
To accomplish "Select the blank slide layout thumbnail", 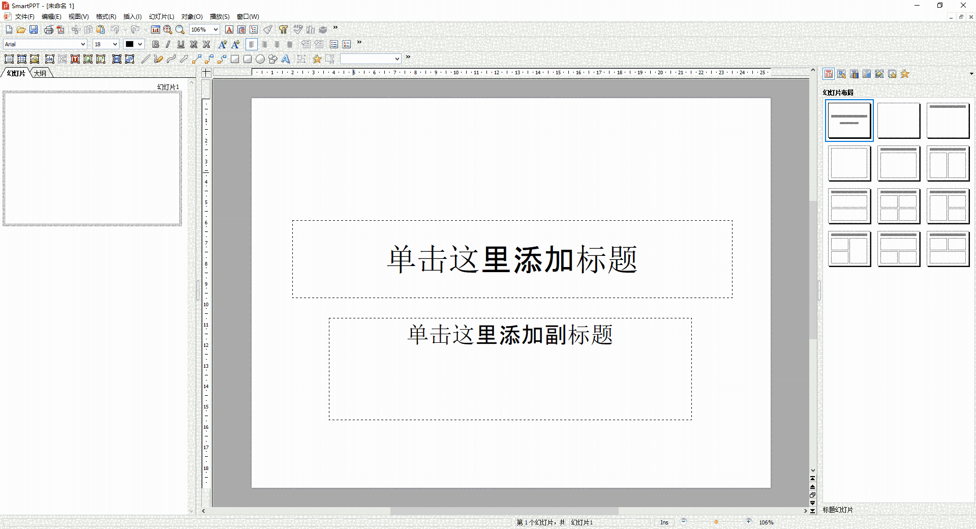I will 899,121.
